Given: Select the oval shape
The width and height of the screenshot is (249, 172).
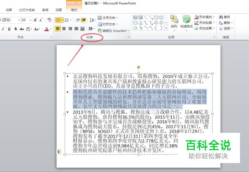Looking at the screenshot, I should [161, 18].
